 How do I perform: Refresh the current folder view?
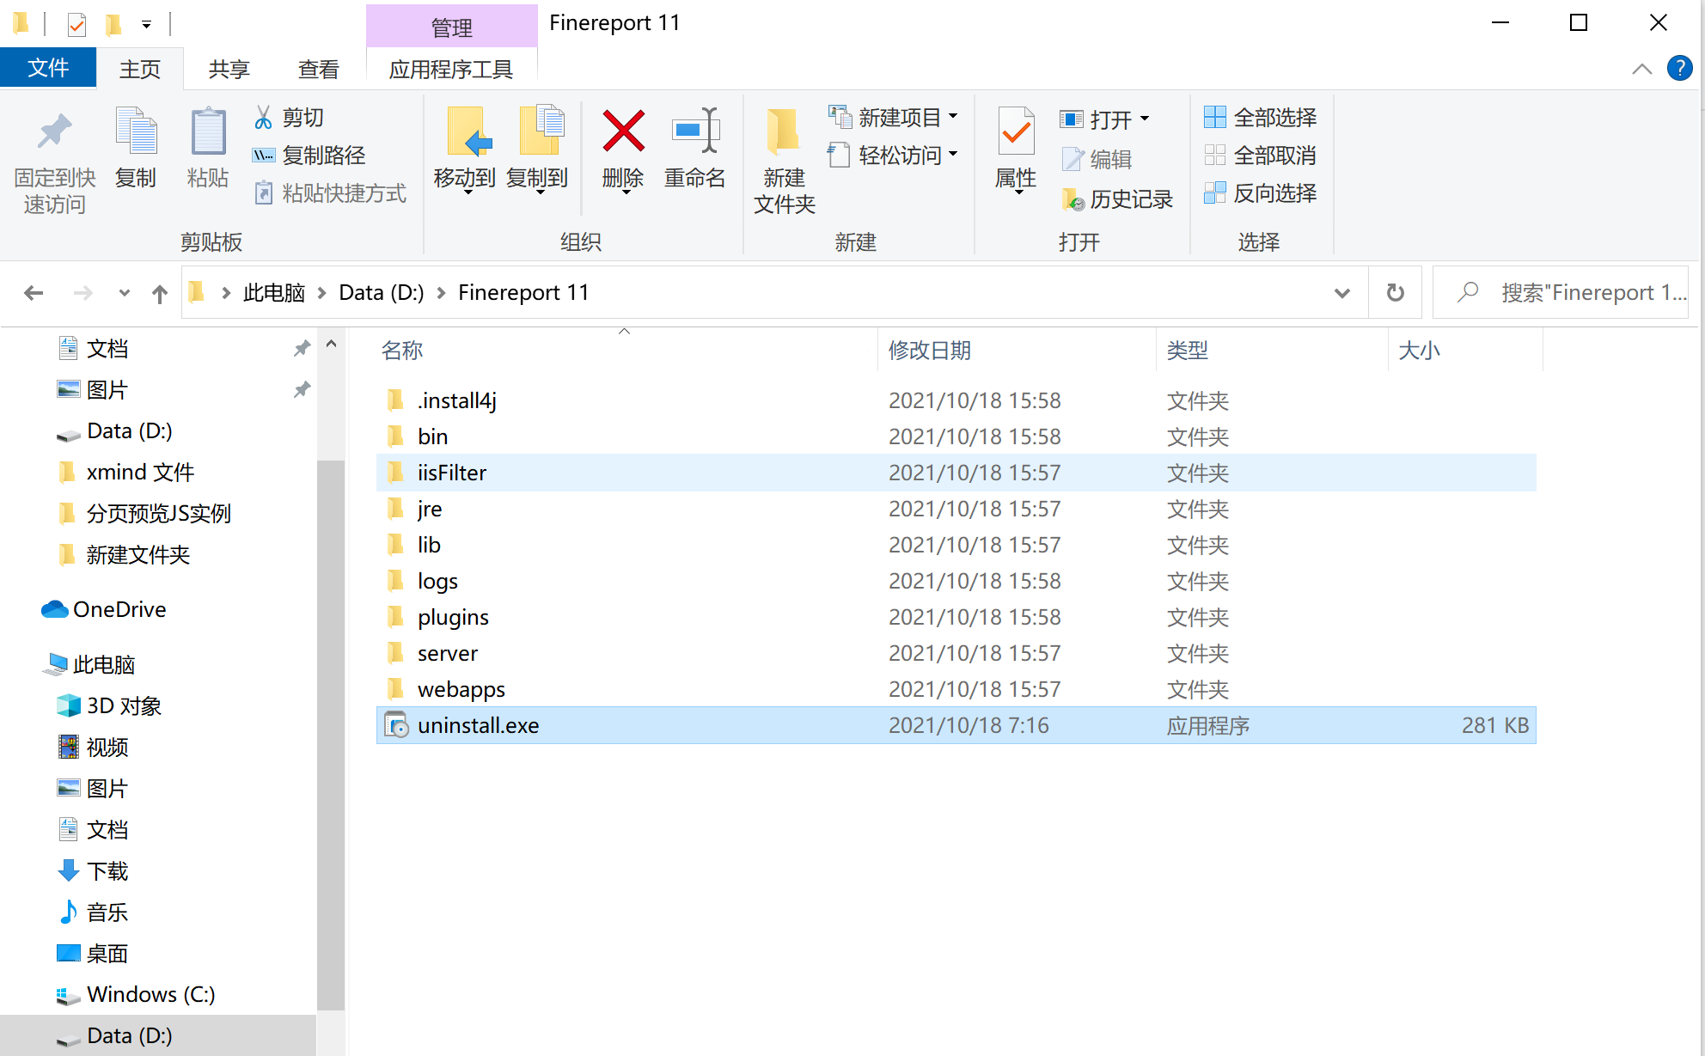pyautogui.click(x=1395, y=293)
